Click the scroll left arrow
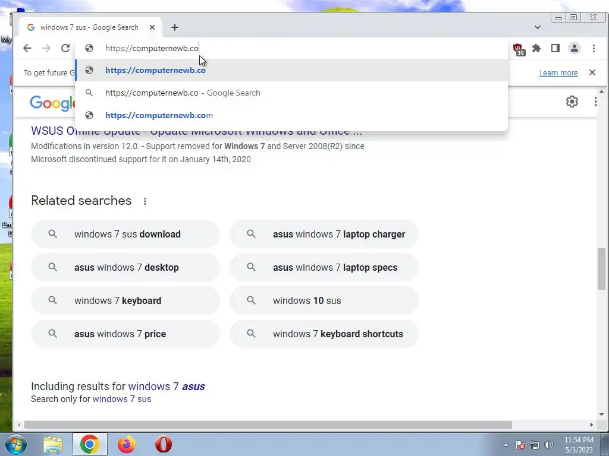This screenshot has width=609, height=456. [x=19, y=425]
